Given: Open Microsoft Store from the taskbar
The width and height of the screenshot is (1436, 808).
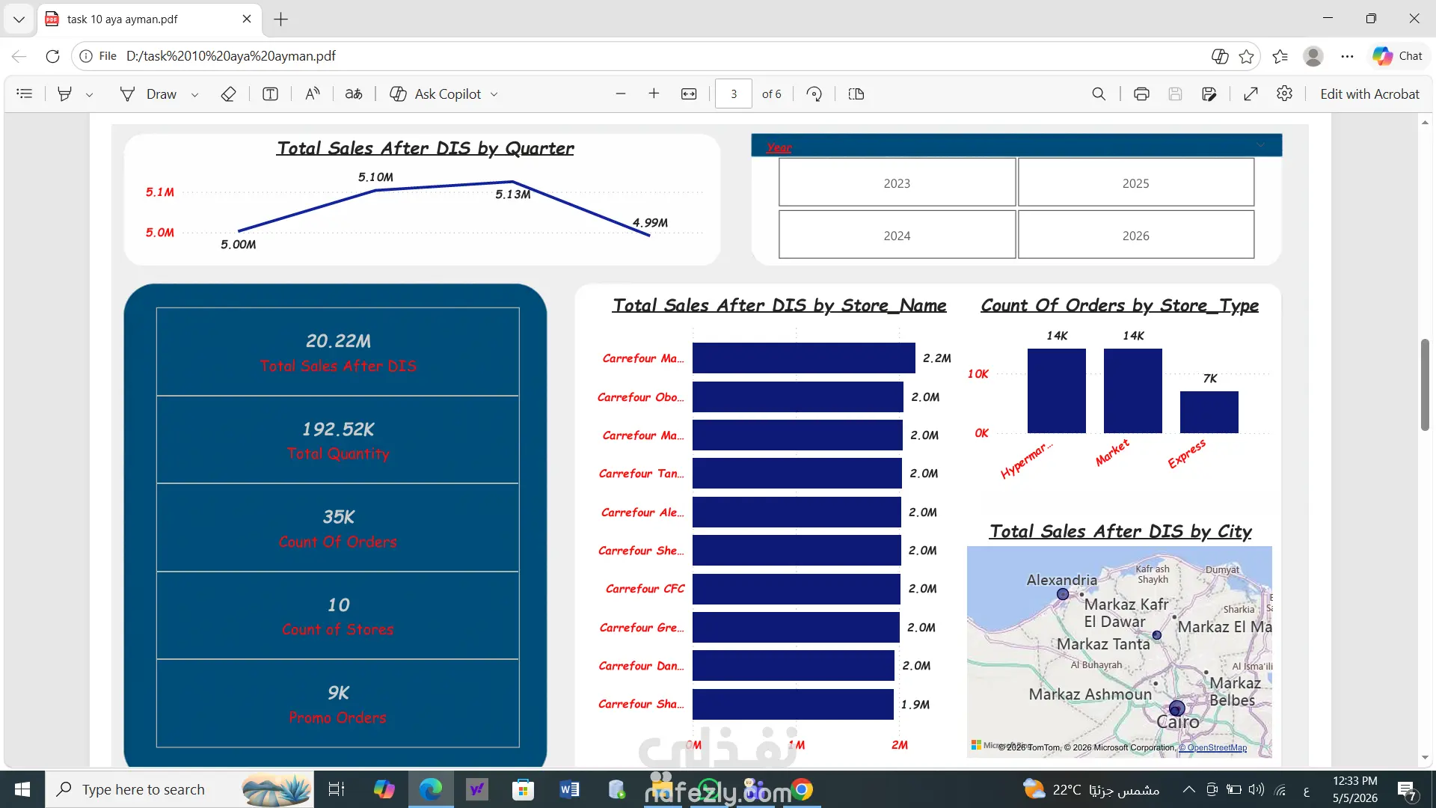Looking at the screenshot, I should point(523,789).
